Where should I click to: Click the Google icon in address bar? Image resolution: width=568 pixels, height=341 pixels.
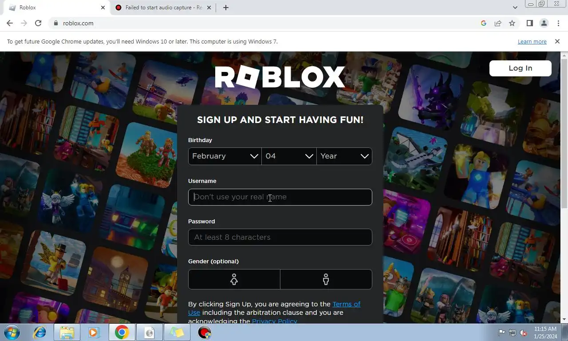point(484,23)
